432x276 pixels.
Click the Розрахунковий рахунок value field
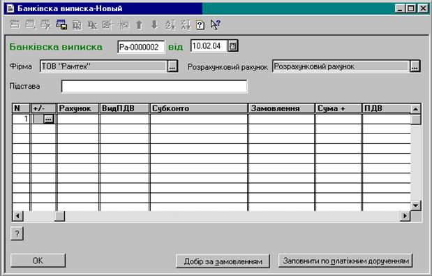click(x=341, y=66)
